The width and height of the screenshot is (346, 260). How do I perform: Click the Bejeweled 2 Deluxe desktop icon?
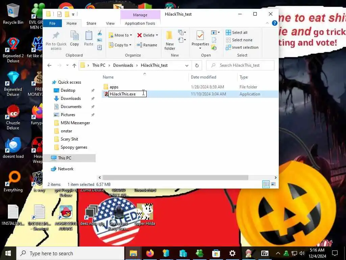click(13, 50)
